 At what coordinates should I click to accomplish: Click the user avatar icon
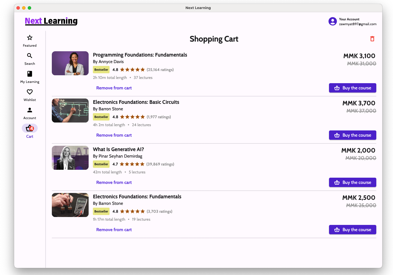332,21
